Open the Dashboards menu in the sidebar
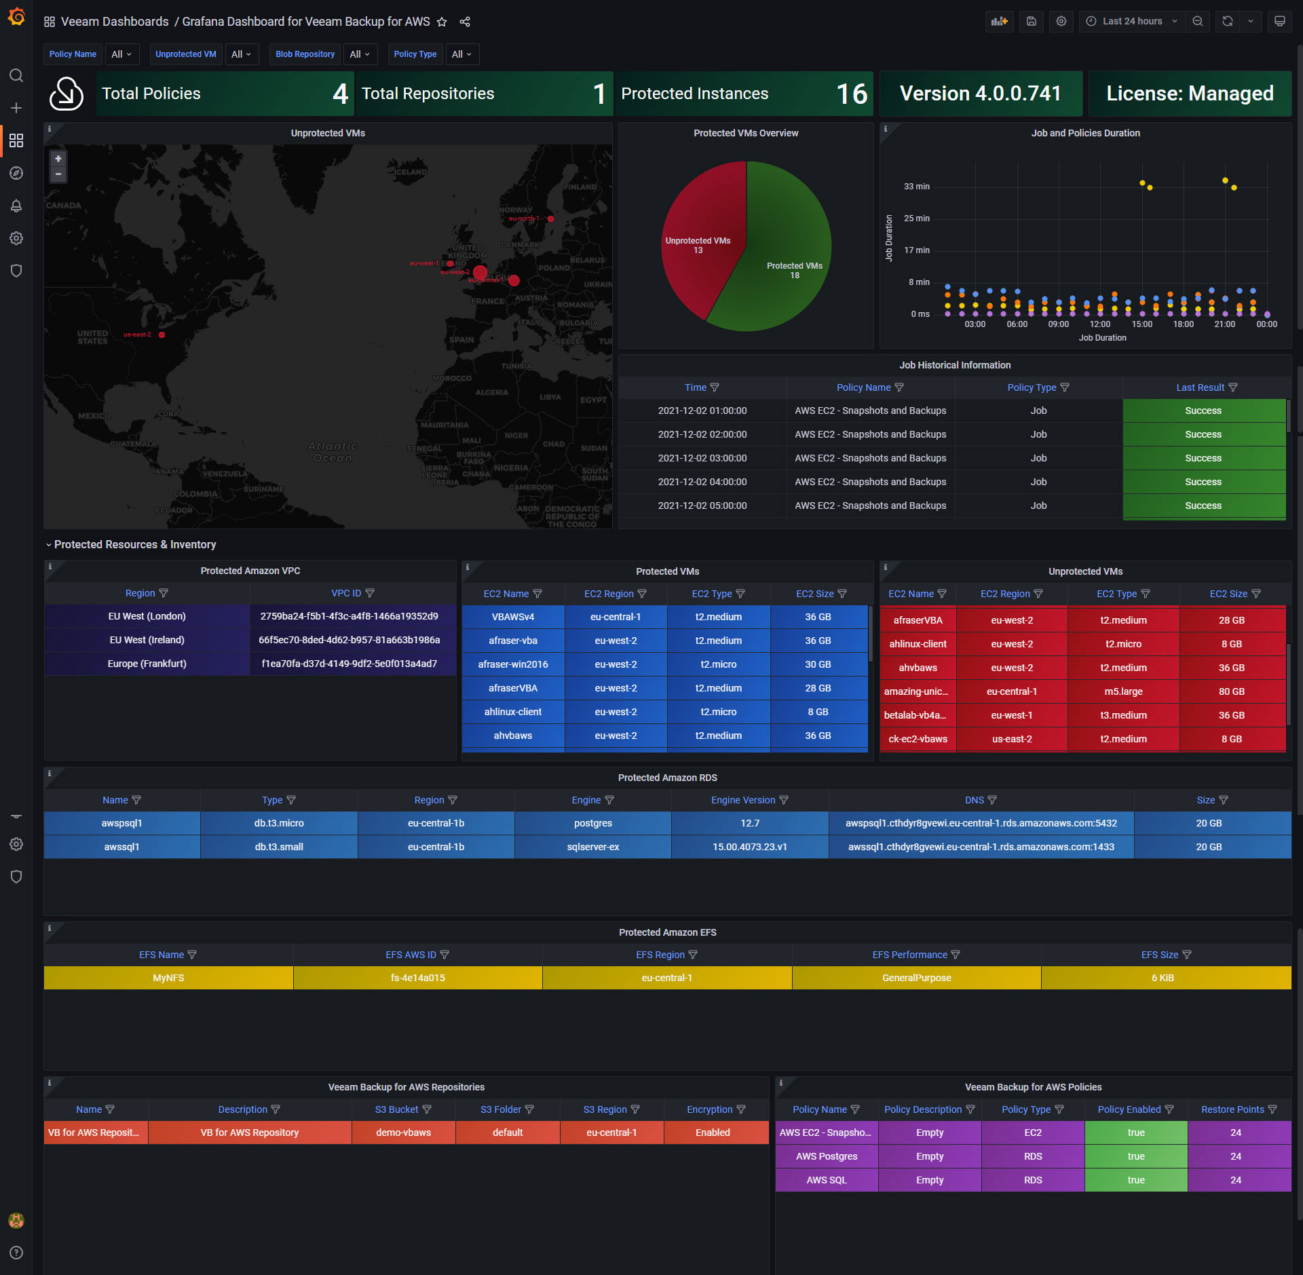1303x1275 pixels. coord(16,140)
